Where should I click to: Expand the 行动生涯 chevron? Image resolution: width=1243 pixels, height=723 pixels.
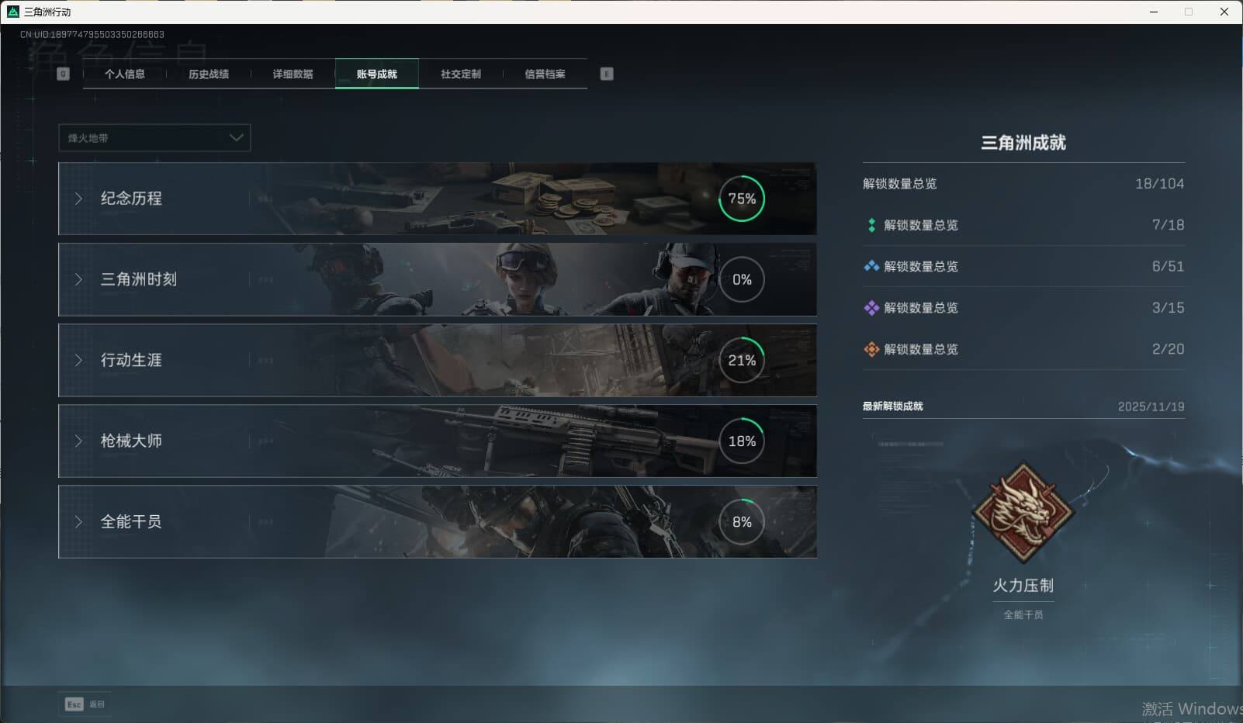(78, 360)
